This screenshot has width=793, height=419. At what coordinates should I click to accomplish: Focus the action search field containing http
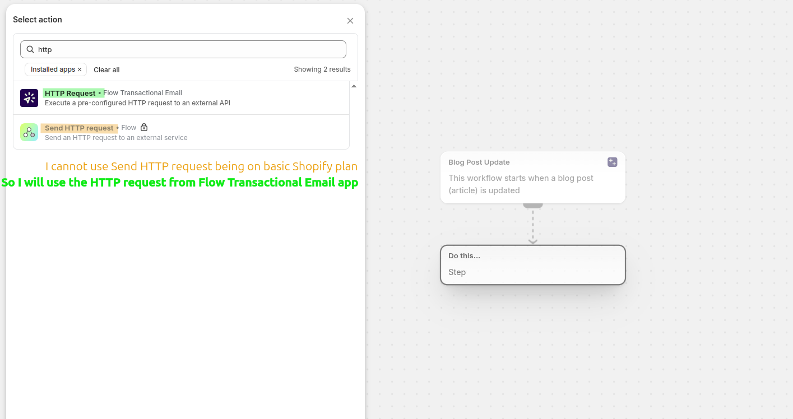(x=183, y=49)
